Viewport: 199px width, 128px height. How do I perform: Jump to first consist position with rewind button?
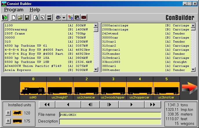(x=47, y=105)
